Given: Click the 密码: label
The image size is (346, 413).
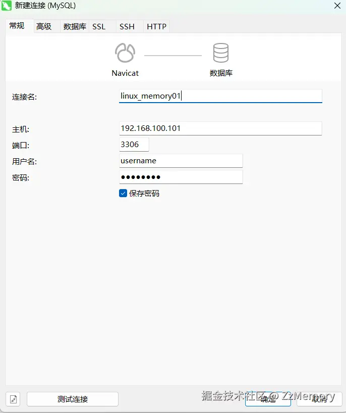Looking at the screenshot, I should 21,177.
